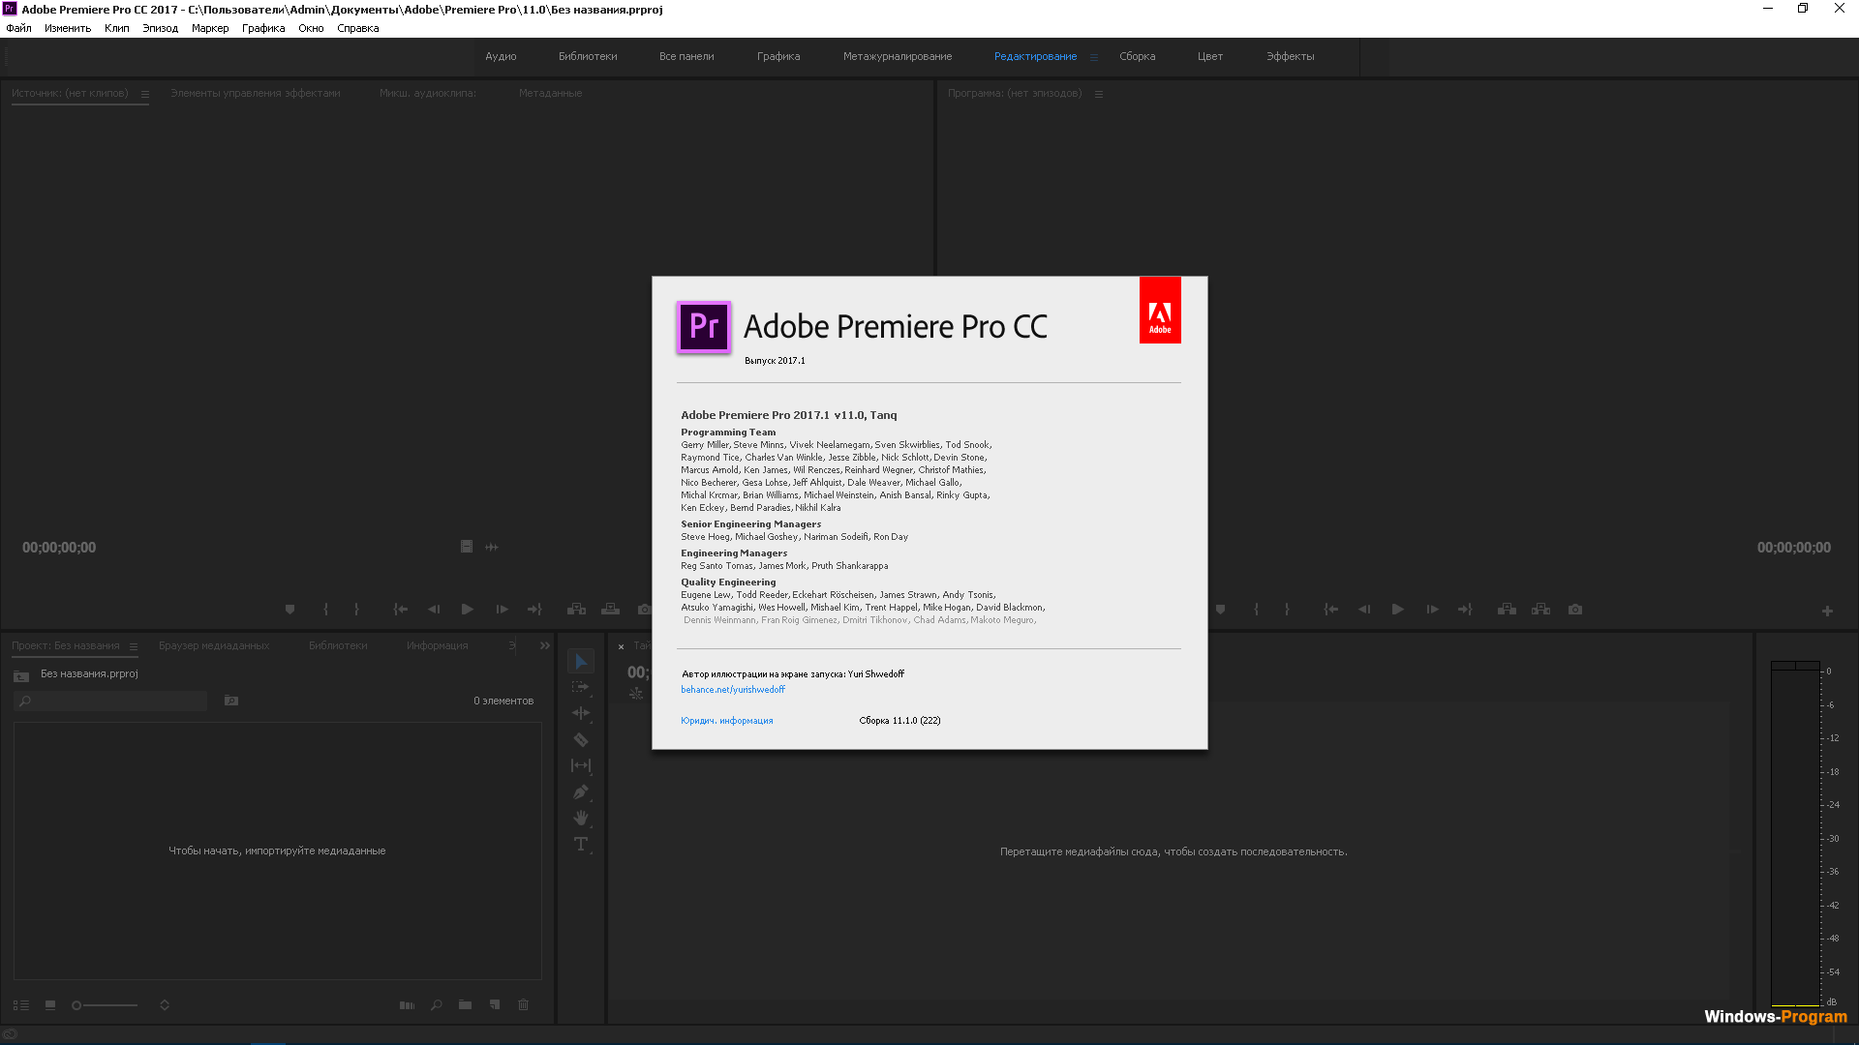Click Overwrite button in Source monitor
The width and height of the screenshot is (1859, 1045).
pos(610,610)
